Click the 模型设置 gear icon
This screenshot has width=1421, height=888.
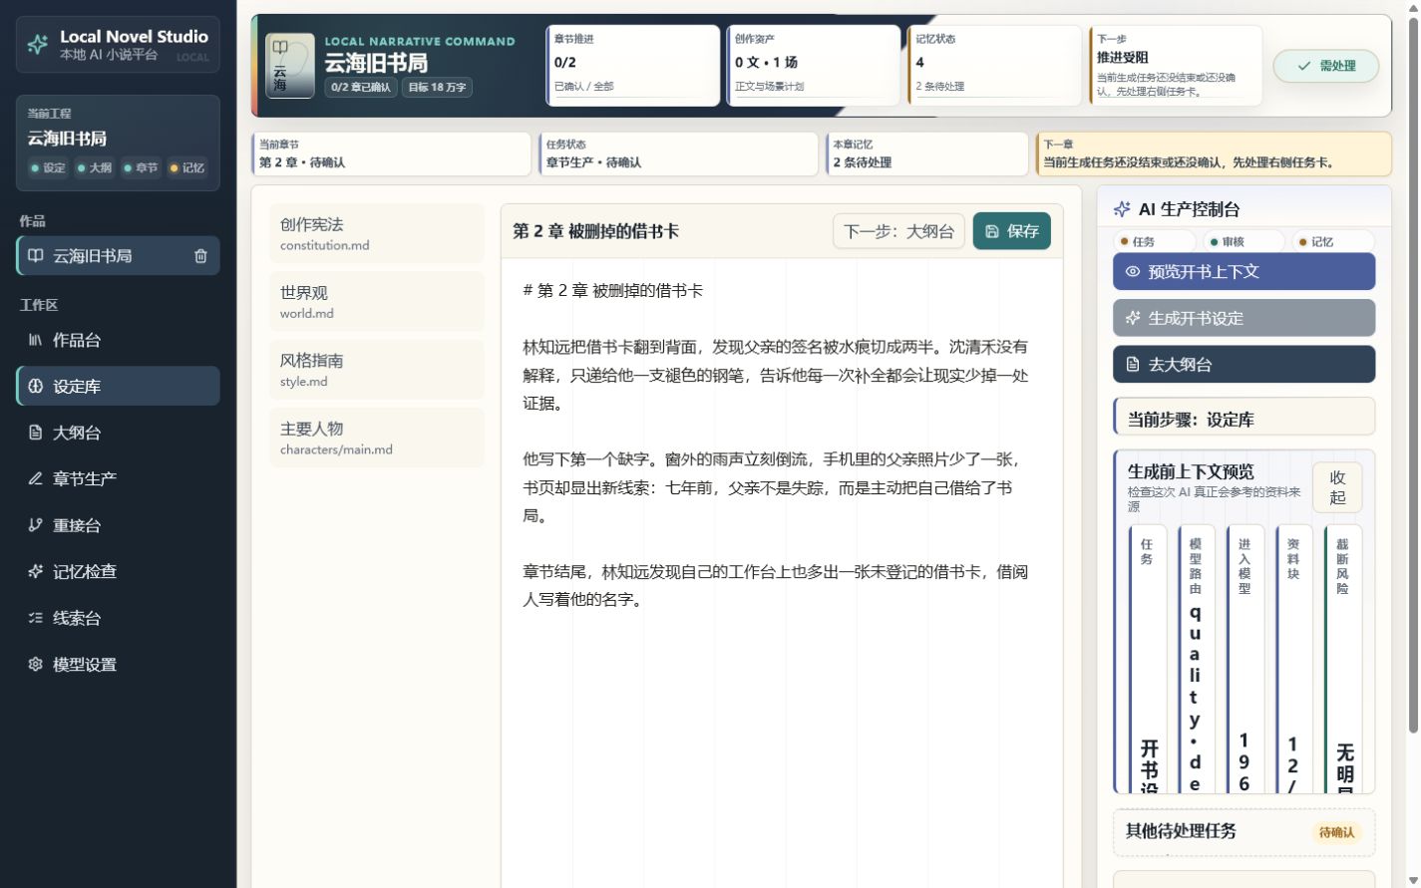[35, 664]
